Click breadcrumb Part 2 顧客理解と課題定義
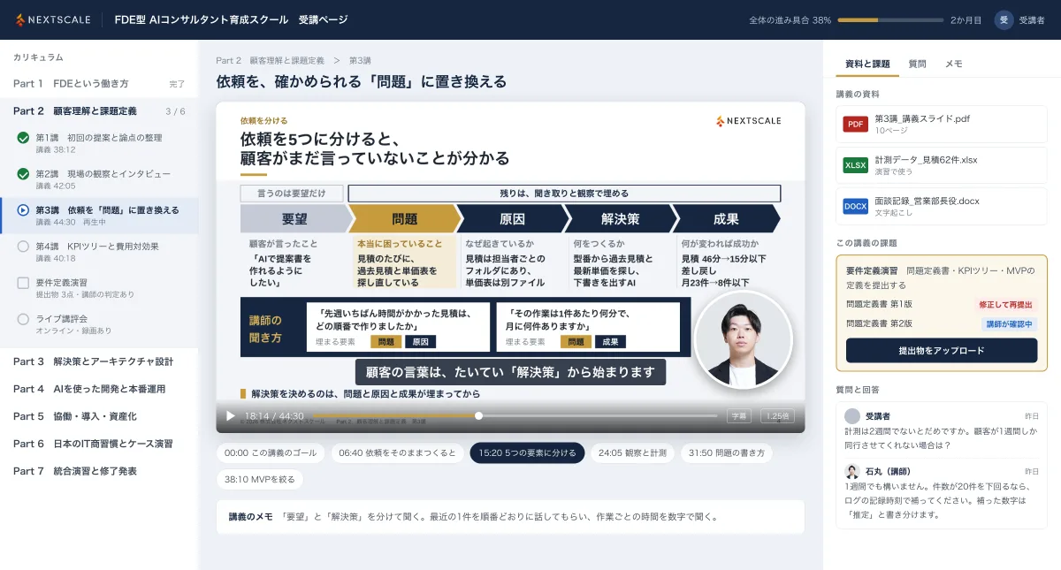Image resolution: width=1061 pixels, height=570 pixels. (x=270, y=61)
